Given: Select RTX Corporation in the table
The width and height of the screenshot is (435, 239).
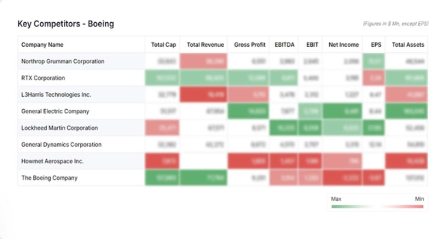Looking at the screenshot, I should (x=43, y=78).
